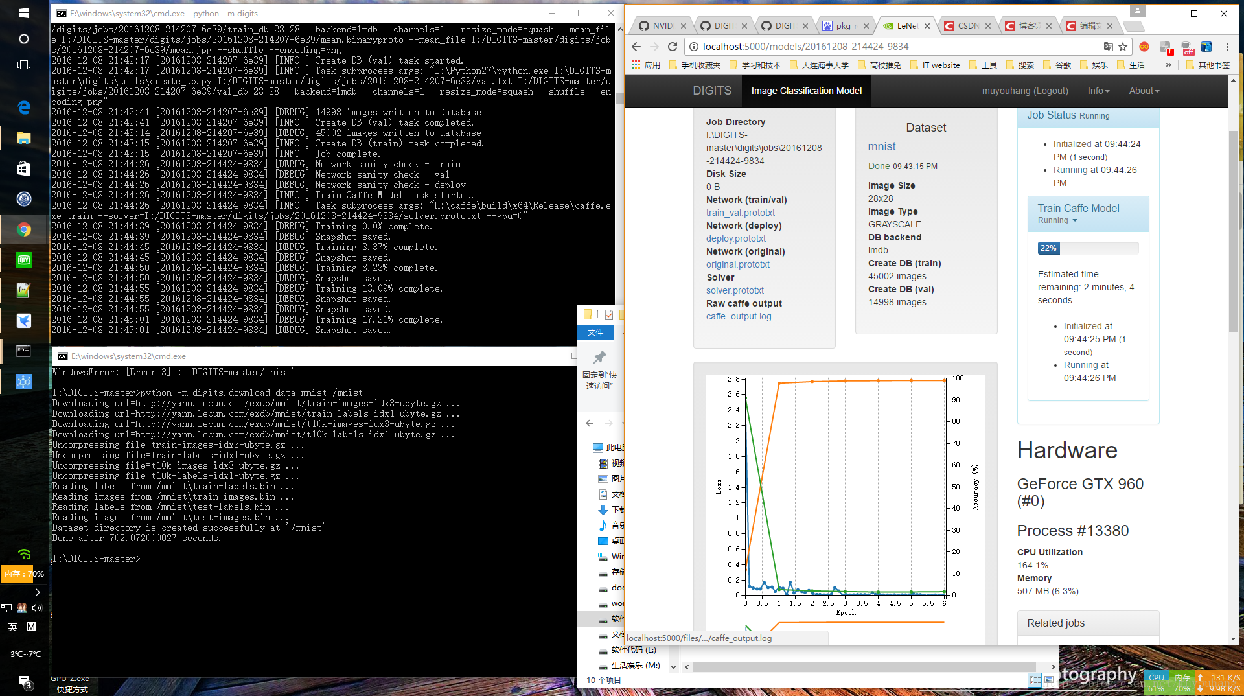Viewport: 1244px width, 696px height.
Task: Open the About dropdown in DIGITS navbar
Action: (1144, 91)
